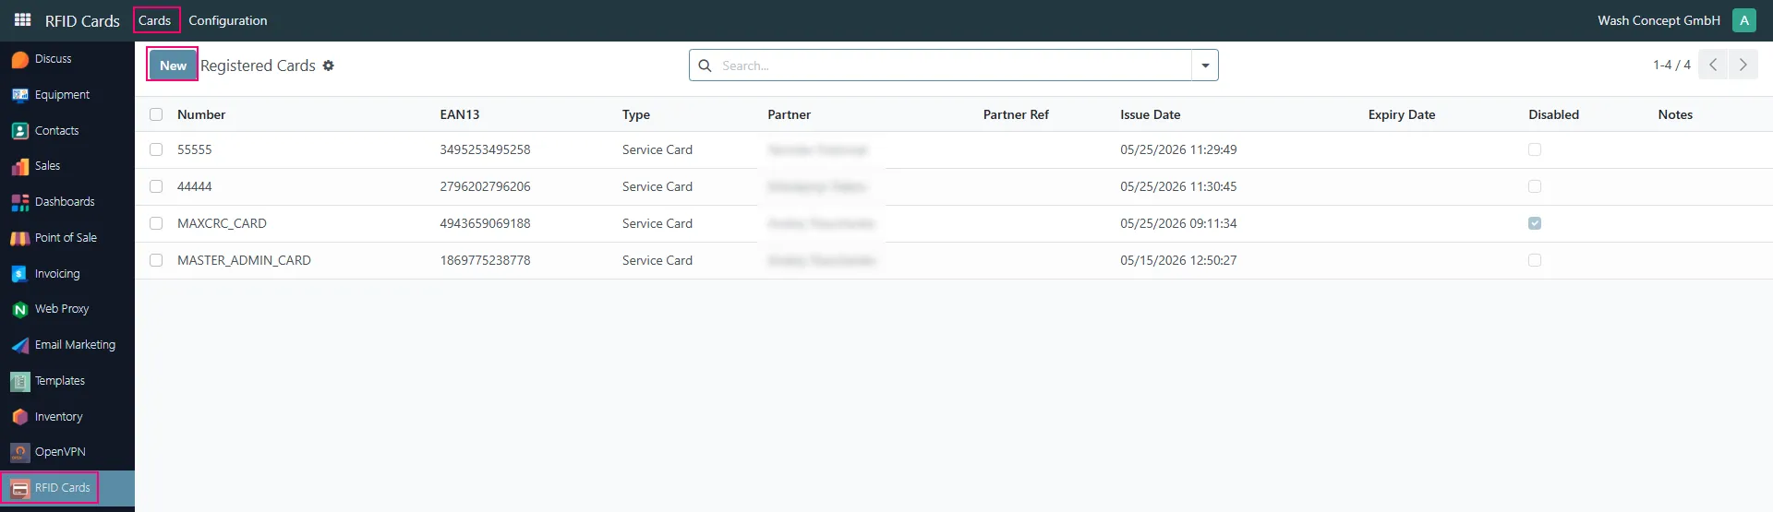Screen dimensions: 1773x512
Task: Uncheck Disabled for MAXCRC_CARD
Action: pos(1535,223)
